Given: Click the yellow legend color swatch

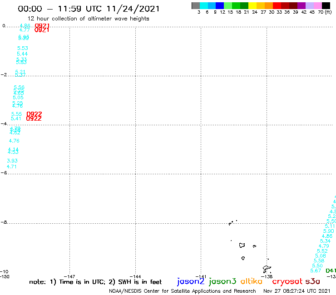Looking at the screenshot, I should coord(252,5).
